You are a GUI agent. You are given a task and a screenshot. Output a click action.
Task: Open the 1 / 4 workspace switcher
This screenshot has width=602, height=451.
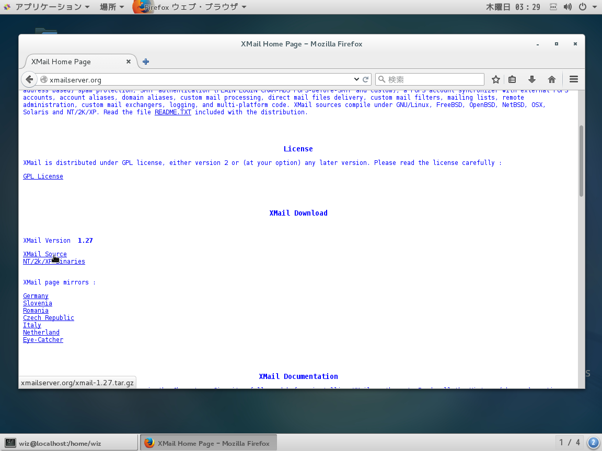[x=570, y=443]
